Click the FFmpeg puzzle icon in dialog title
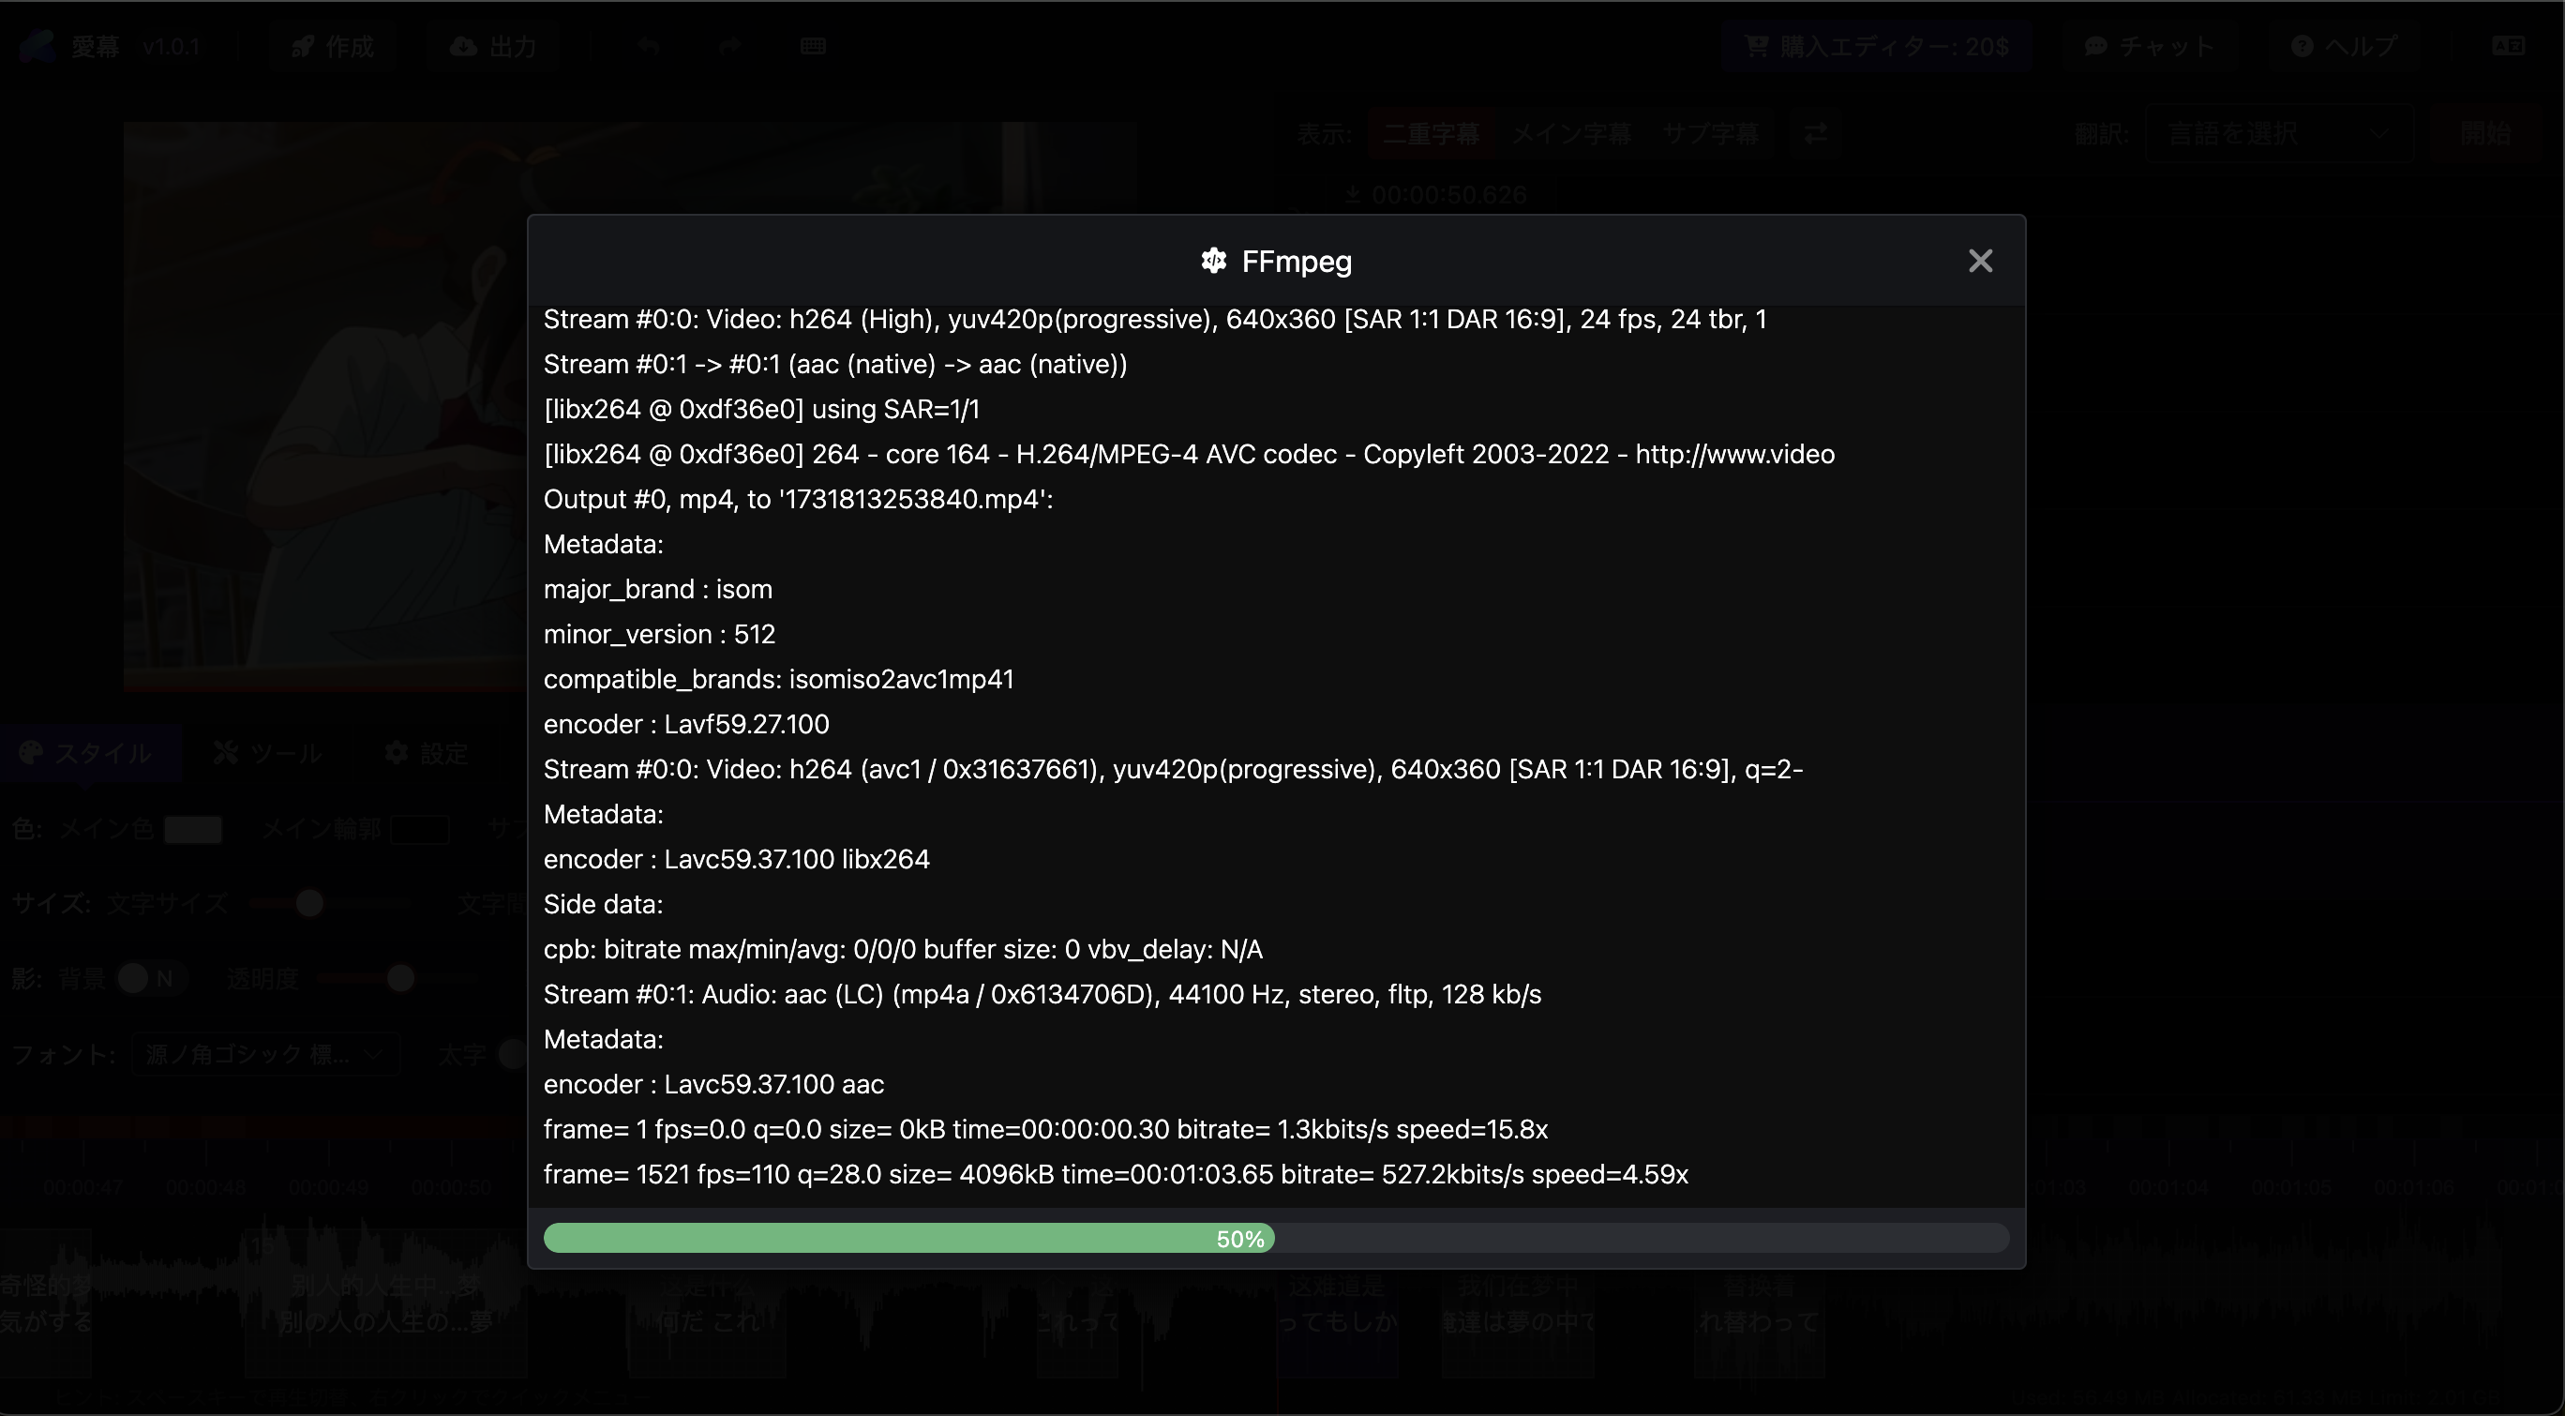The height and width of the screenshot is (1416, 2565). pyautogui.click(x=1213, y=261)
